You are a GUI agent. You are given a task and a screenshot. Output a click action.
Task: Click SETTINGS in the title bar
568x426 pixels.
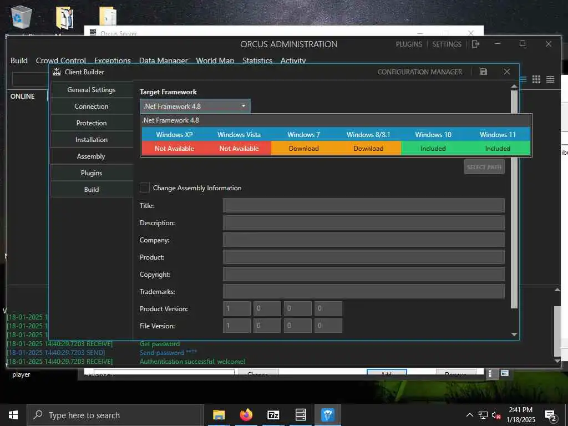pos(447,44)
